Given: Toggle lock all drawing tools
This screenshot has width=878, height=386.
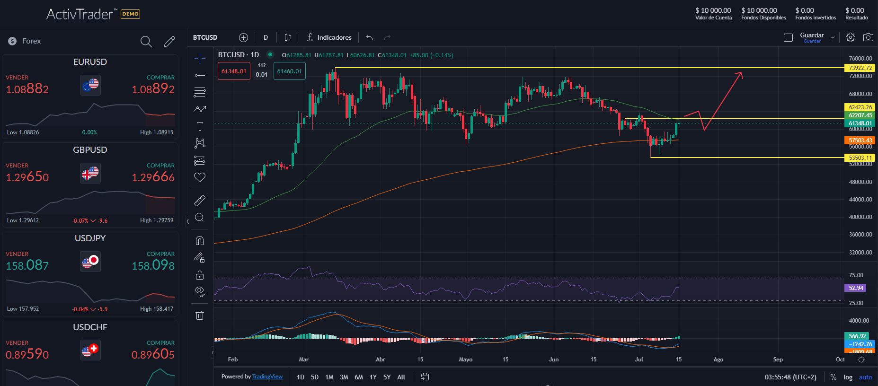Looking at the screenshot, I should tap(200, 275).
